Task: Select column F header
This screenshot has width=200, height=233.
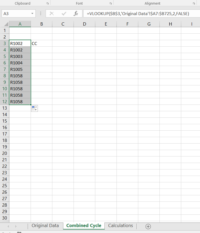Action: 128,24
